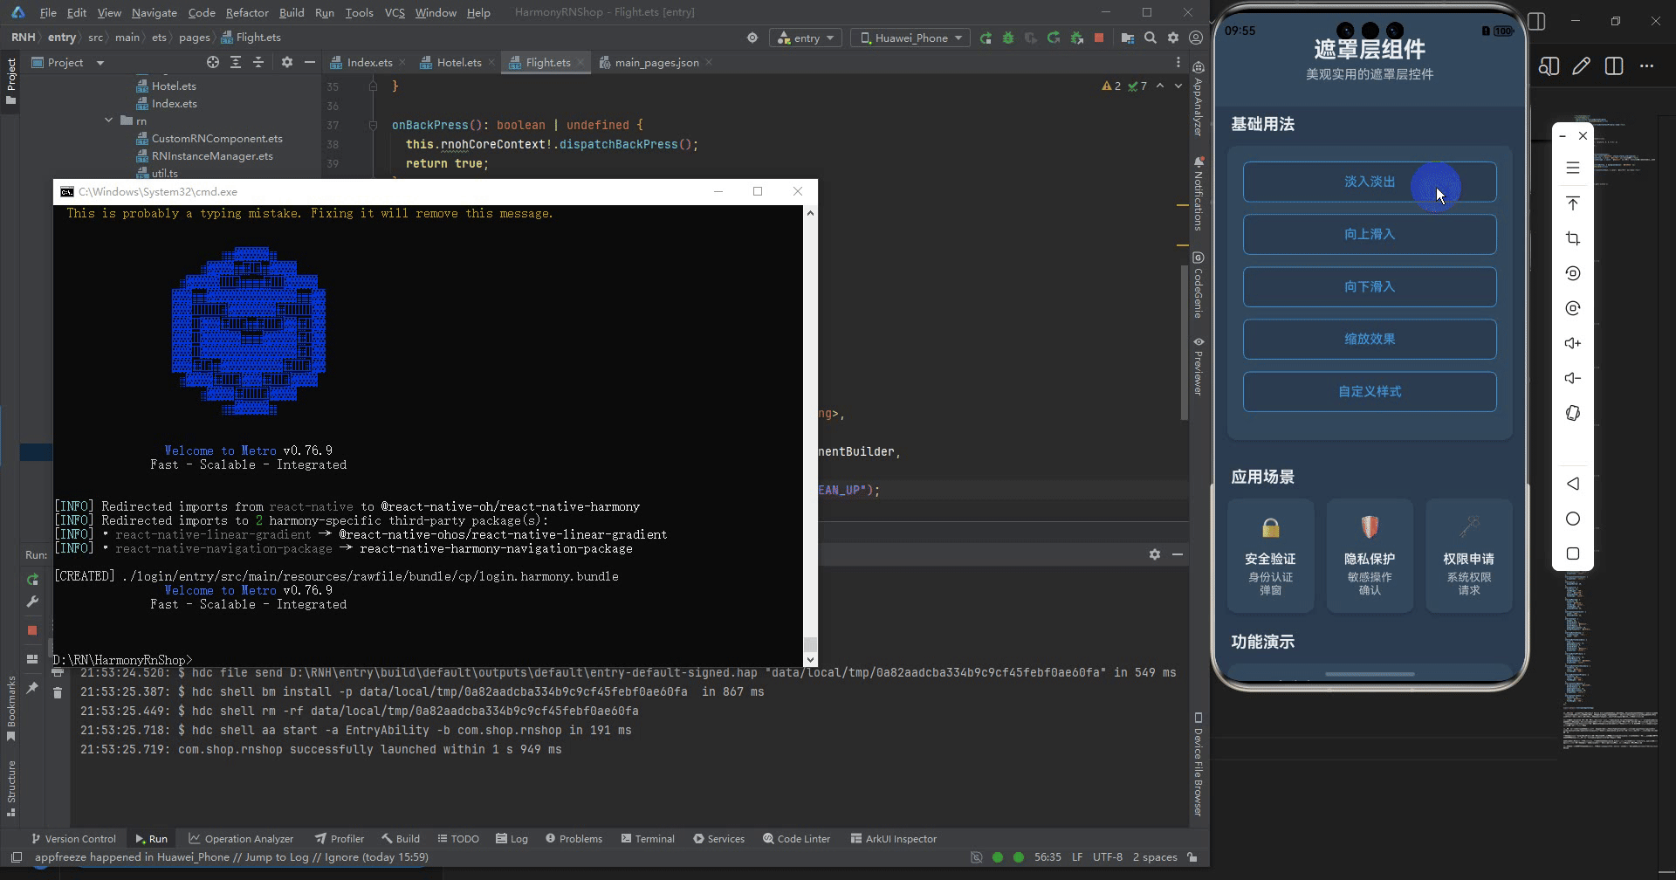Open entry run configuration dropdown
Screen dimensions: 1676x880
point(806,38)
